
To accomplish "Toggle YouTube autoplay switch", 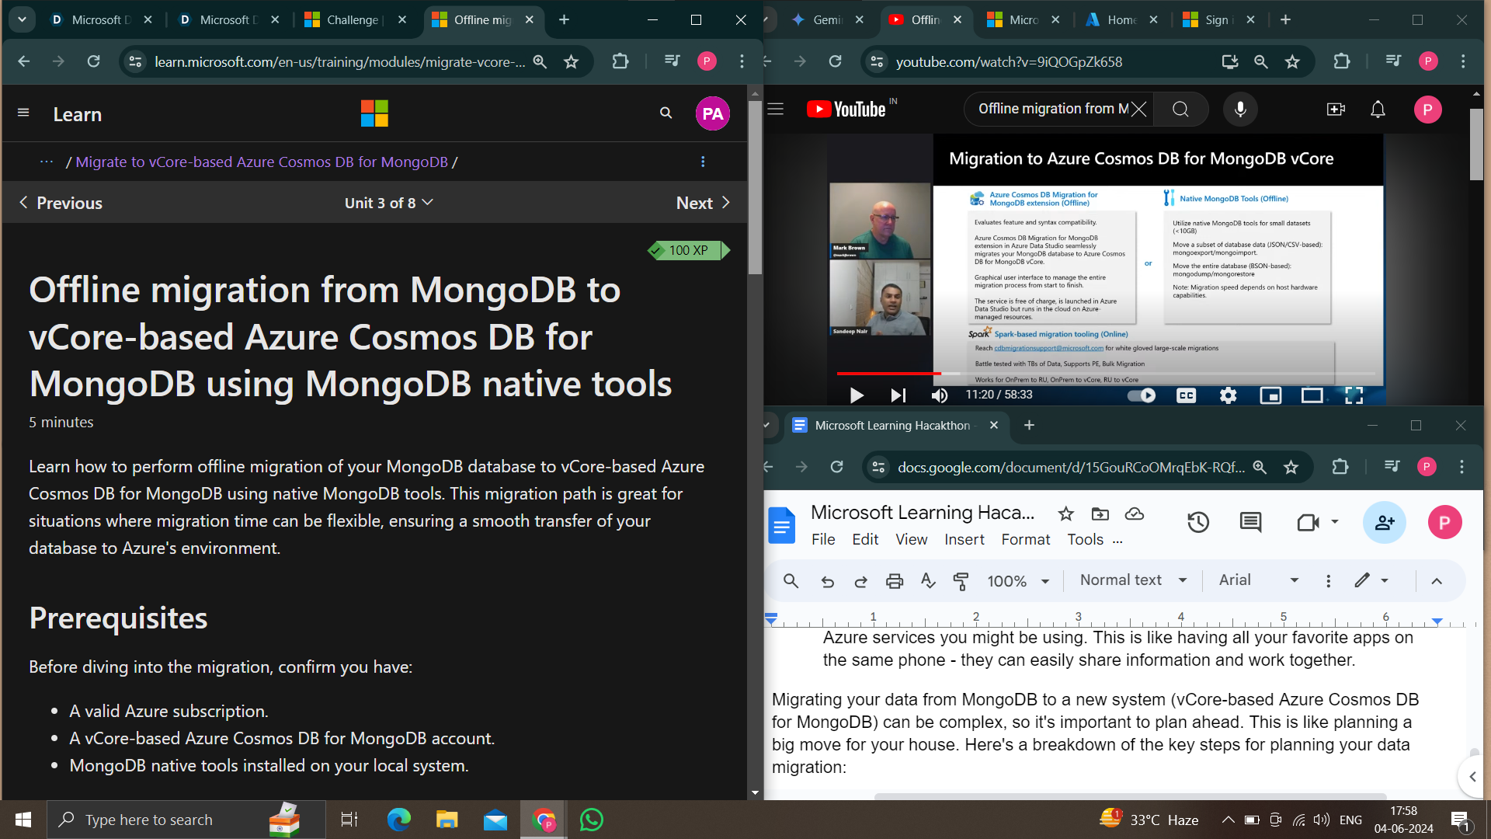I will [x=1142, y=395].
